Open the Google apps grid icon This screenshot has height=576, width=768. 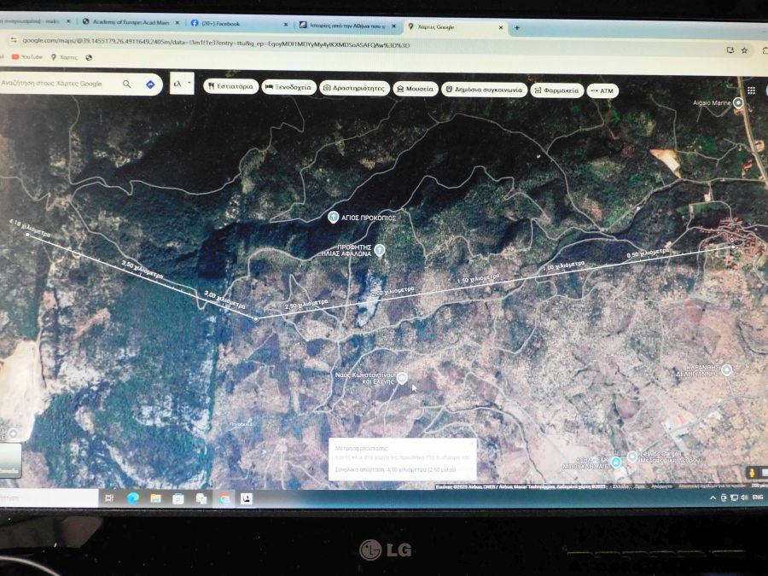pyautogui.click(x=751, y=90)
